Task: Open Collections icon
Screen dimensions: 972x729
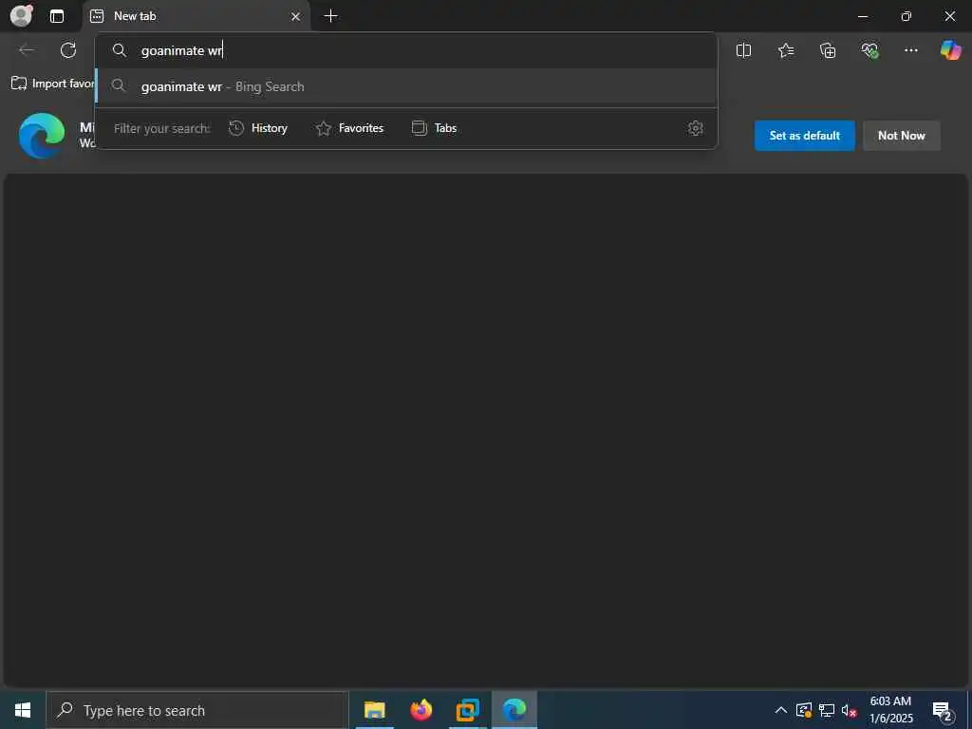Action: (x=828, y=50)
